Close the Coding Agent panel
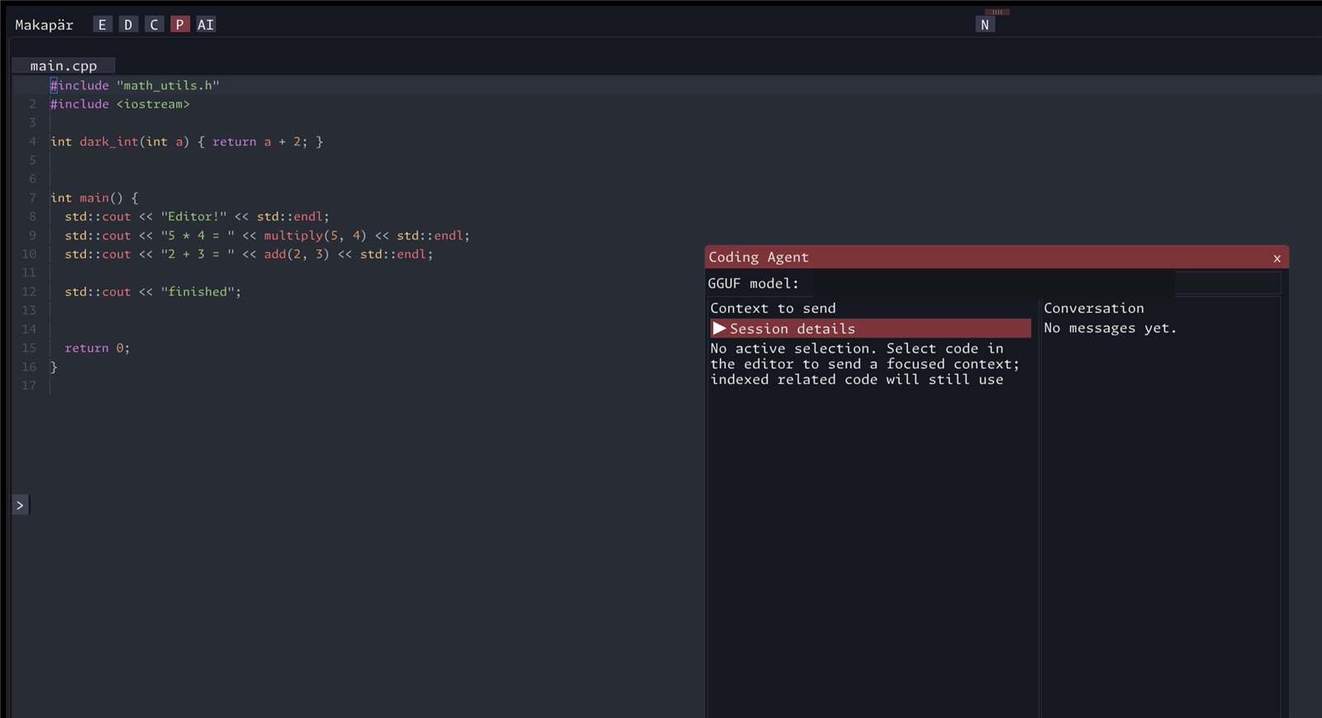This screenshot has width=1322, height=718. click(1277, 258)
